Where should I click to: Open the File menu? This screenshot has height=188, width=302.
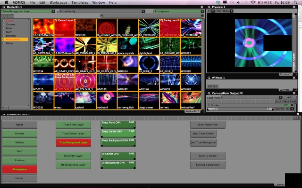tap(32, 2)
